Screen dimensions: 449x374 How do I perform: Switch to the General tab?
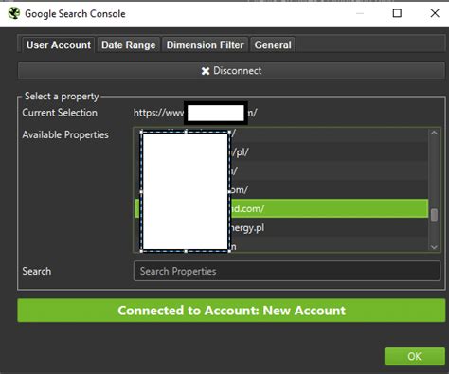coord(273,45)
